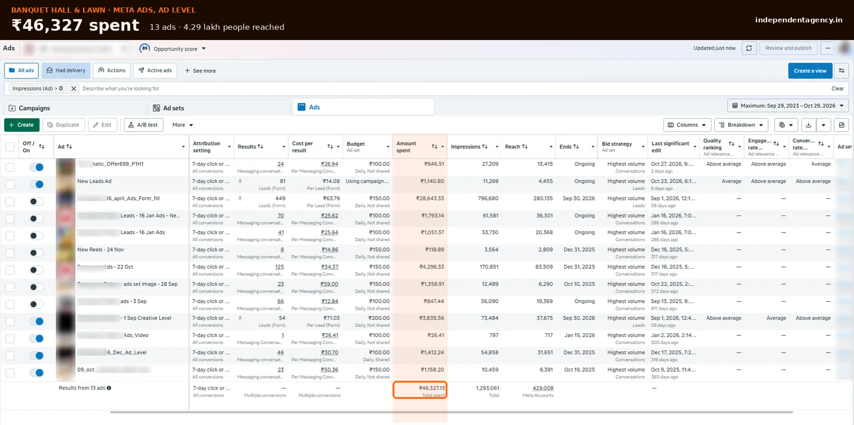
Task: Sort the Quality ranking column using its arrows
Action: 731,144
